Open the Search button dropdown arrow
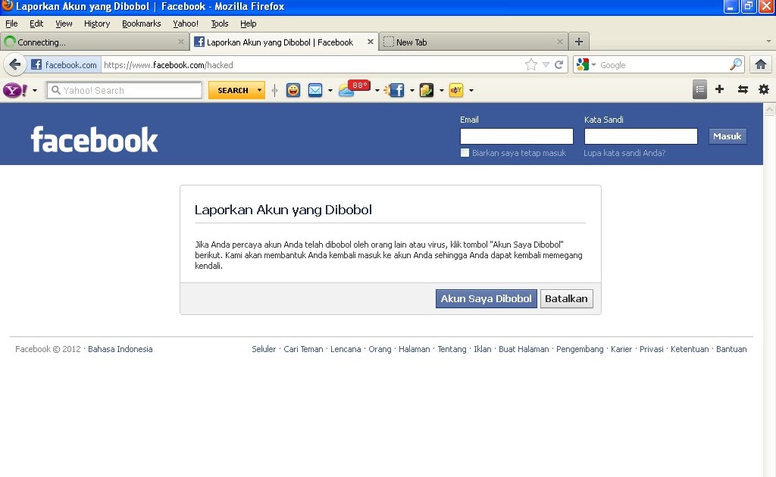Viewport: 776px width, 477px height. pos(258,89)
